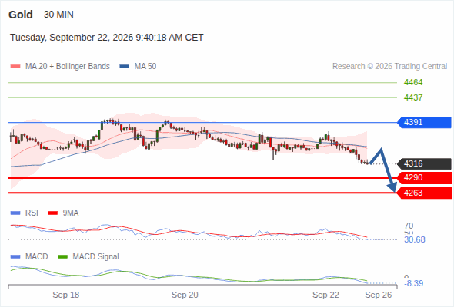Image resolution: width=454 pixels, height=307 pixels.
Task: Select the 4391 blue pivot price tag
Action: pos(424,123)
